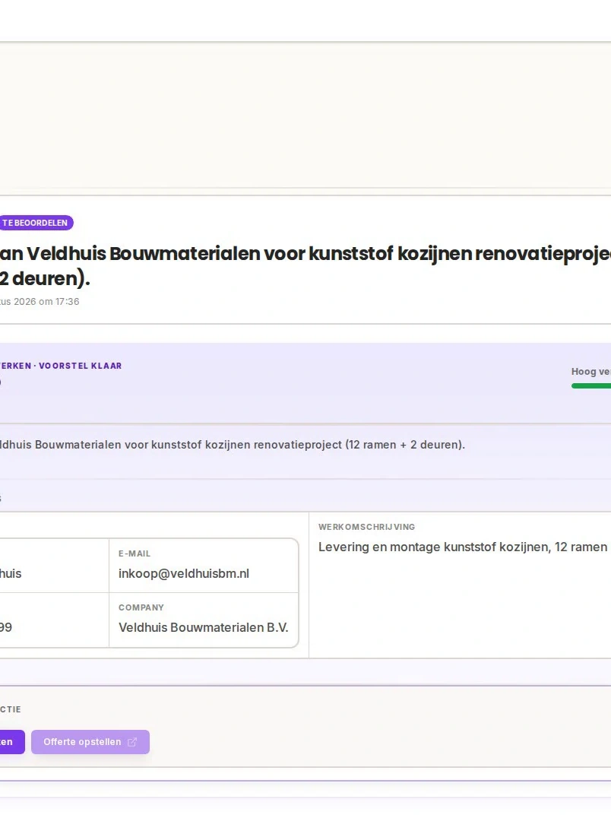Click the TE BEOORDELEN status badge

coord(35,223)
